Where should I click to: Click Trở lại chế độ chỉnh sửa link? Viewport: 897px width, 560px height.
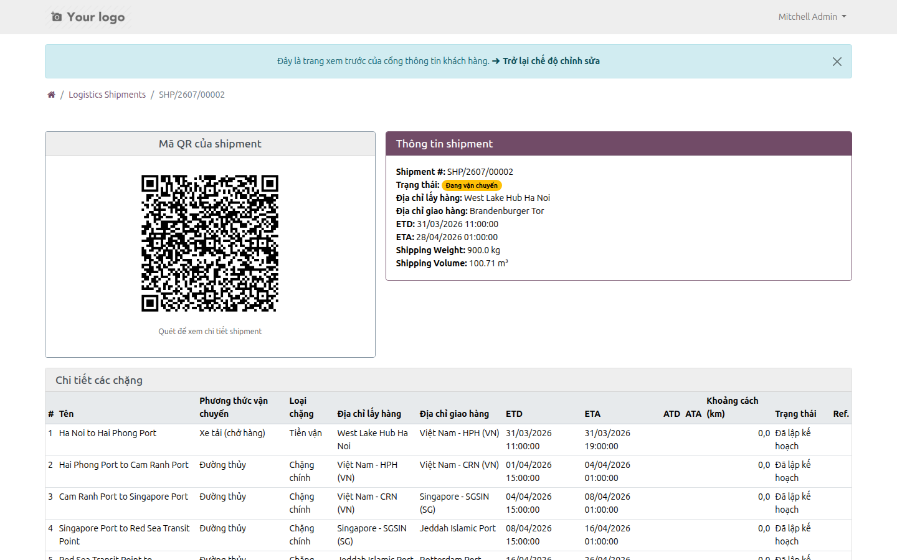pyautogui.click(x=546, y=61)
